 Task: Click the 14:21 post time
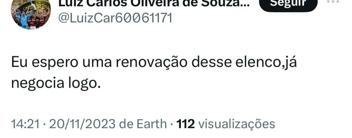pos(25,124)
